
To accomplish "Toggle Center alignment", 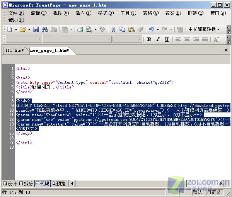I will click(x=187, y=39).
